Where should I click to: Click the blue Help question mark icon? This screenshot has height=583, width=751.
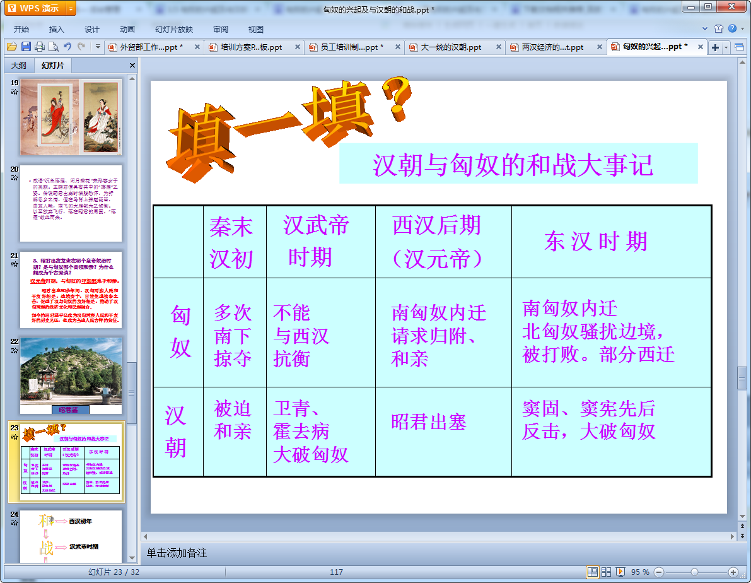point(732,28)
